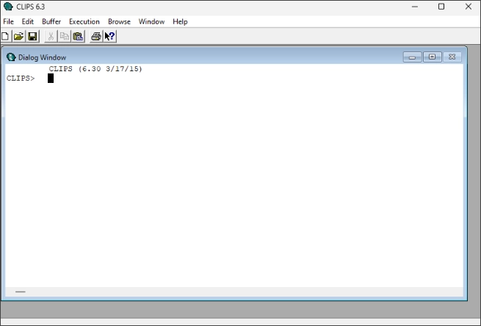Open the Window menu

151,21
